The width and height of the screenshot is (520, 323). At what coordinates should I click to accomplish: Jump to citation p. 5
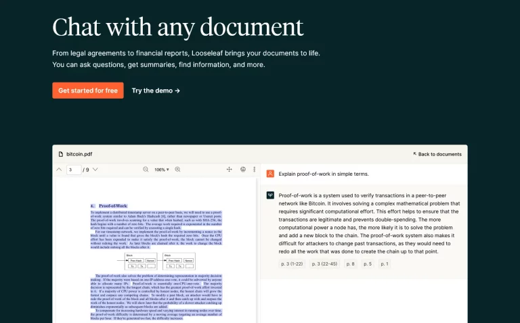pyautogui.click(x=368, y=264)
